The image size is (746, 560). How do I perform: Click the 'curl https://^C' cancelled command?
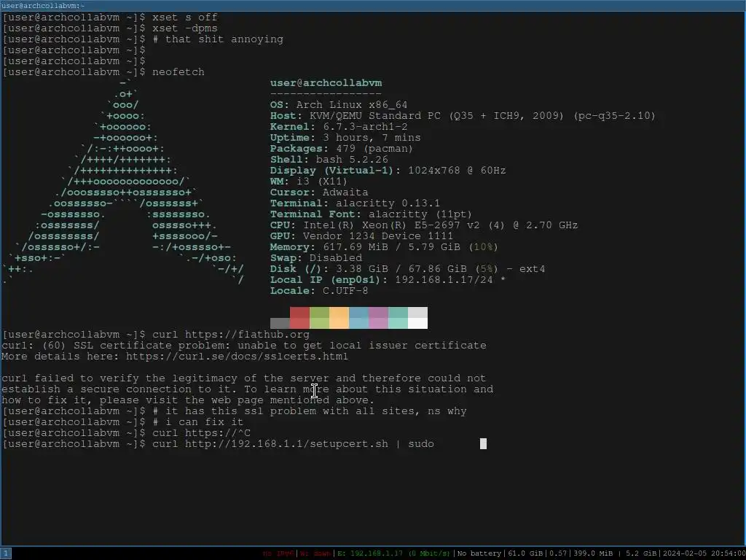pyautogui.click(x=201, y=433)
